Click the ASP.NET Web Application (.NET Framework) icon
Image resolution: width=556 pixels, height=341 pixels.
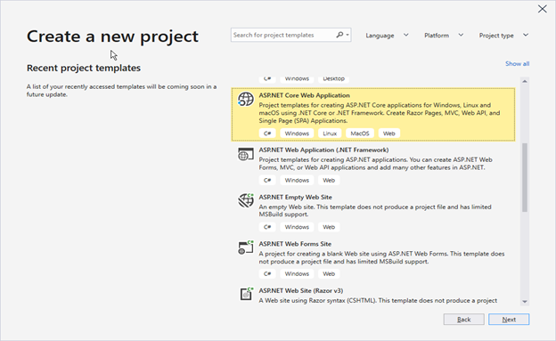click(x=246, y=154)
